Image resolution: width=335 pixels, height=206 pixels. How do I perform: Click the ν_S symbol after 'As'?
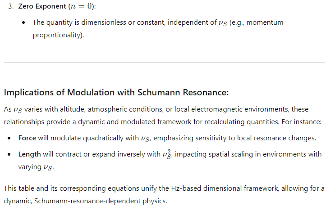18,109
